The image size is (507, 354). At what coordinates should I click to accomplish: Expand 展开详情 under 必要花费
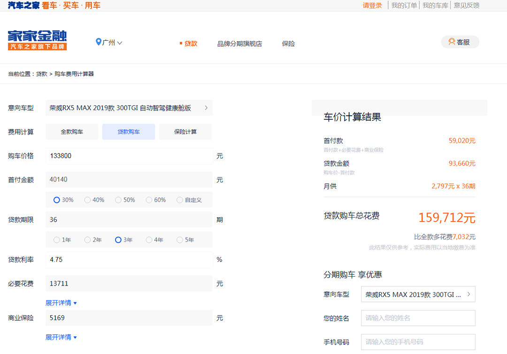click(61, 303)
